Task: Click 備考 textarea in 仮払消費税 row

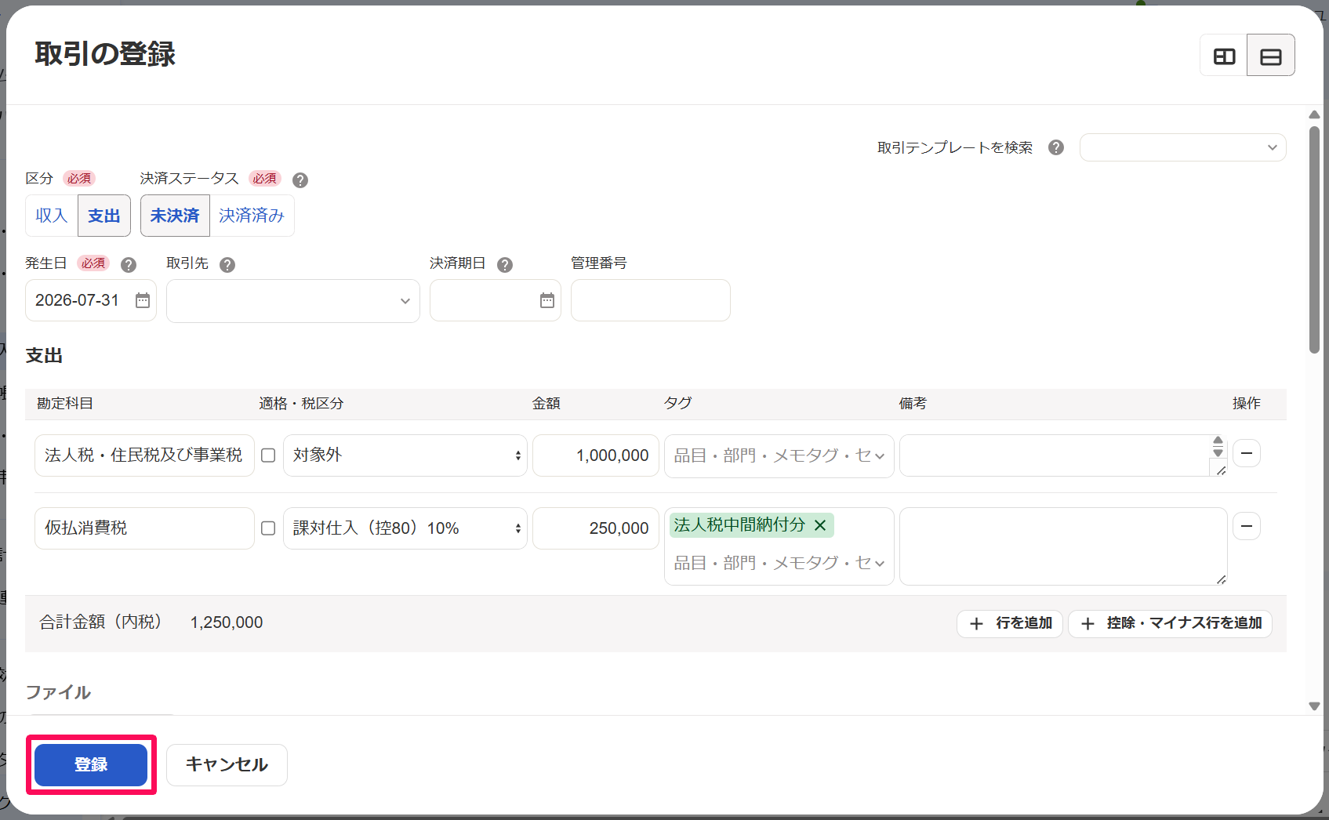Action: 1063,546
